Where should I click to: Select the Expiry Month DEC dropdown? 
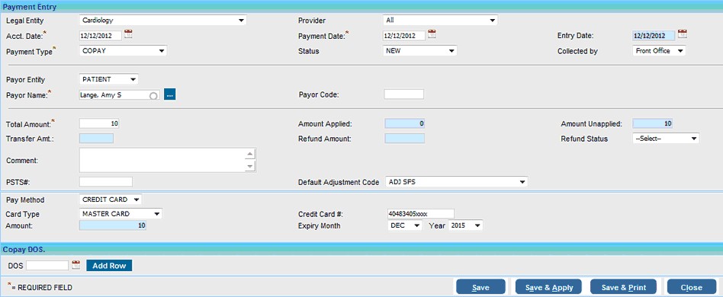(x=404, y=225)
